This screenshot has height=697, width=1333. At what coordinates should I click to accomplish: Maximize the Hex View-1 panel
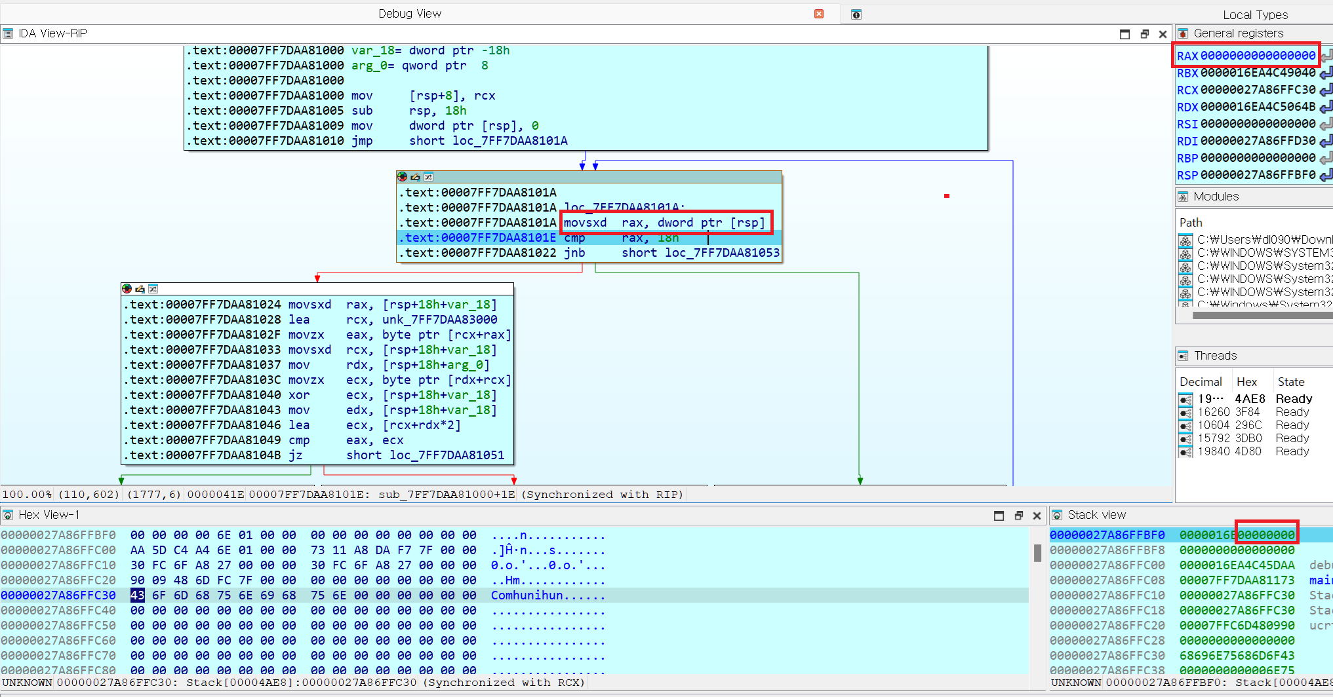(999, 516)
